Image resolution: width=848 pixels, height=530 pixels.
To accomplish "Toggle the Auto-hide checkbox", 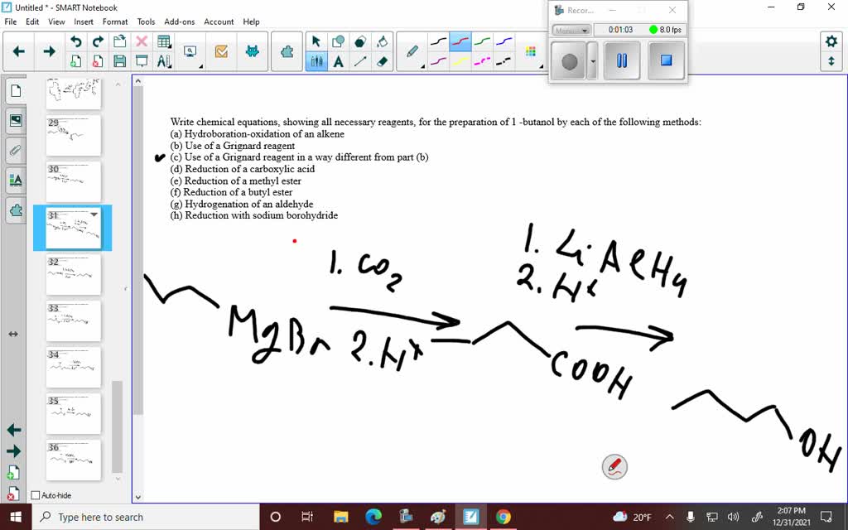I will 34,494.
